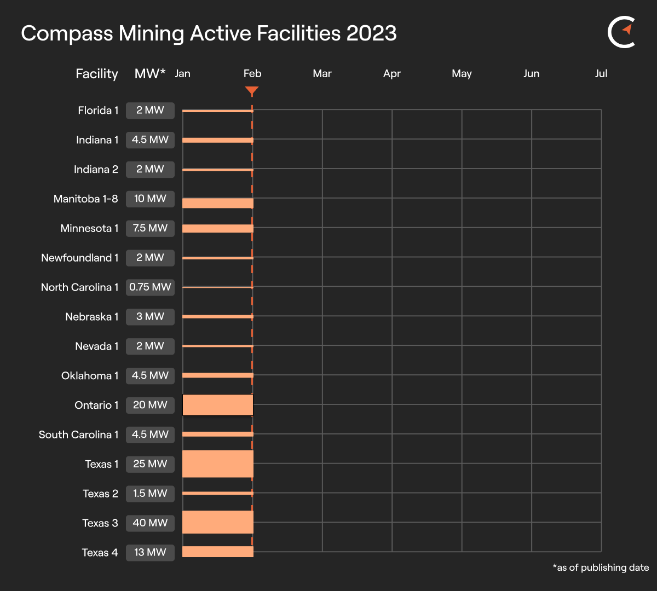Image resolution: width=657 pixels, height=591 pixels.
Task: Click the Apr month label
Action: point(392,74)
